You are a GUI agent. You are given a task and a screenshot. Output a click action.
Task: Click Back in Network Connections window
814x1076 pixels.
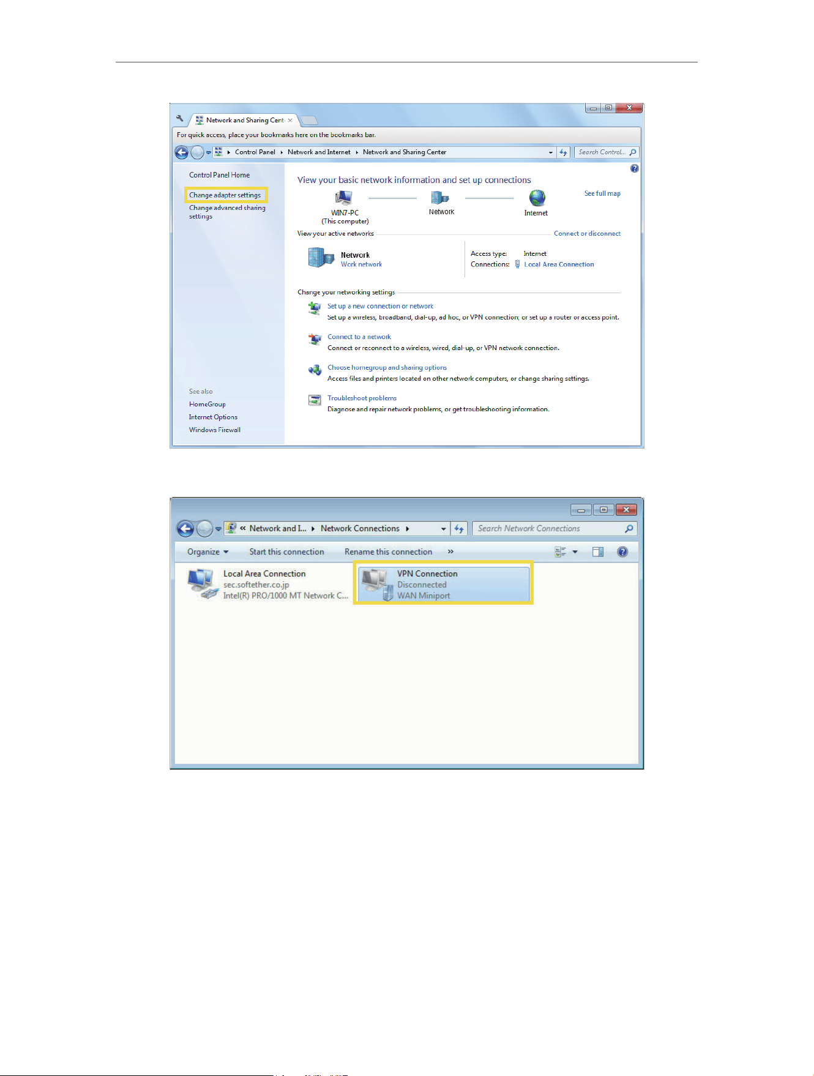click(185, 529)
